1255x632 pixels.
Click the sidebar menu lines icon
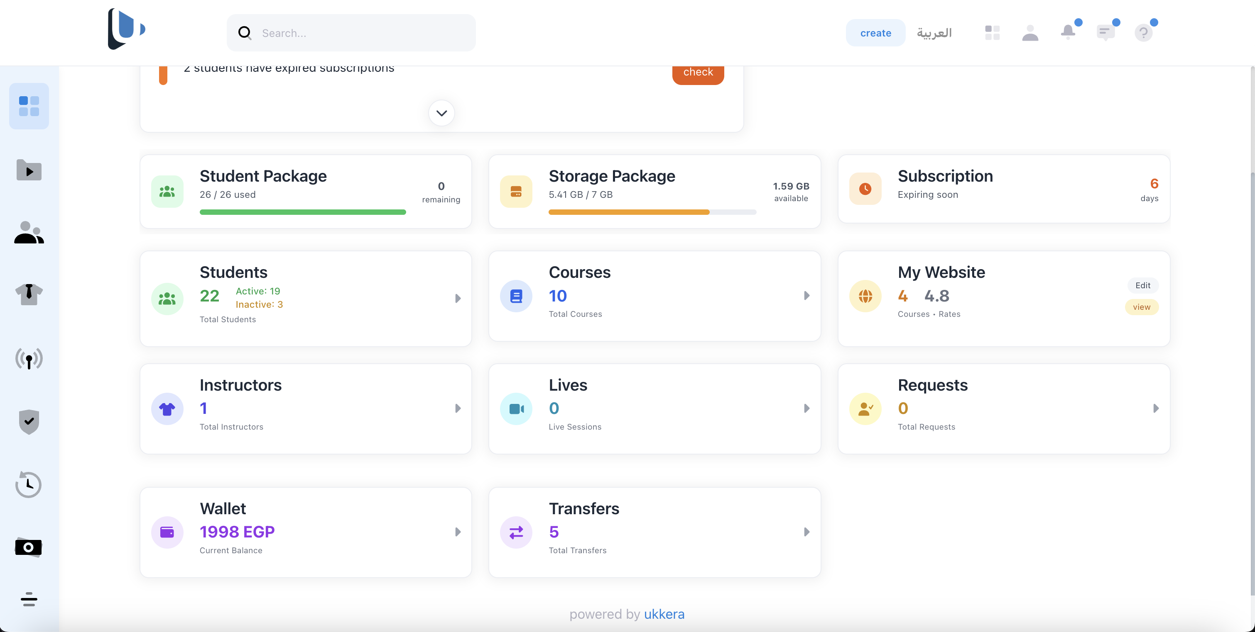point(29,599)
